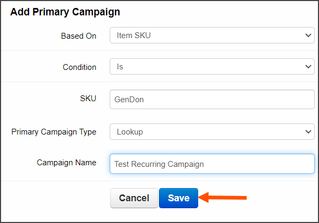Click the SKU label

(x=88, y=99)
